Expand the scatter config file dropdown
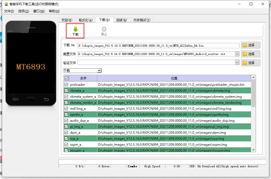This screenshot has height=179, width=271. [x=237, y=54]
